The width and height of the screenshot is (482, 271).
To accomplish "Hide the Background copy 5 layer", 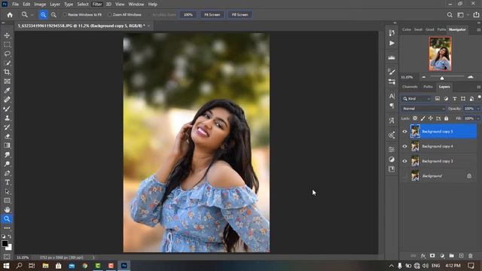I will [405, 132].
